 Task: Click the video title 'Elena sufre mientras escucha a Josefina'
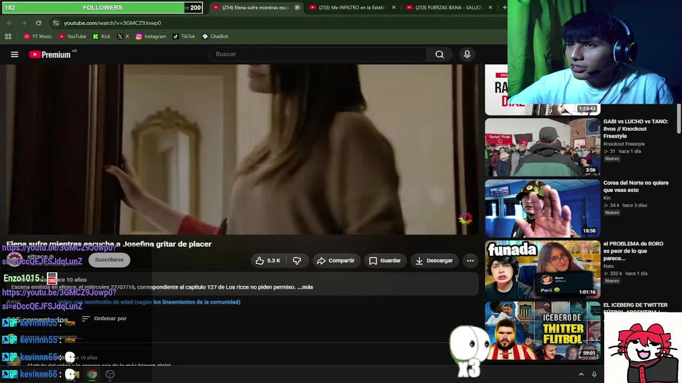tap(109, 244)
